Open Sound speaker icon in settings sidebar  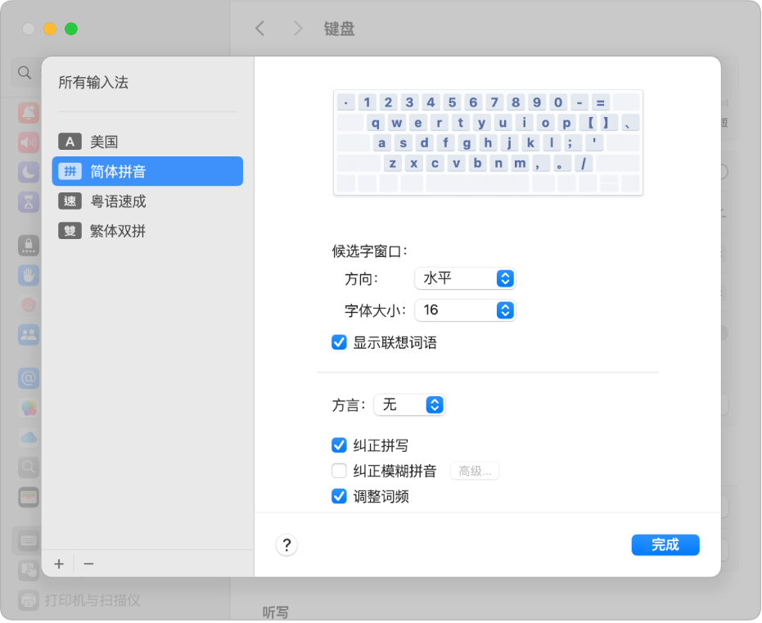coord(29,142)
